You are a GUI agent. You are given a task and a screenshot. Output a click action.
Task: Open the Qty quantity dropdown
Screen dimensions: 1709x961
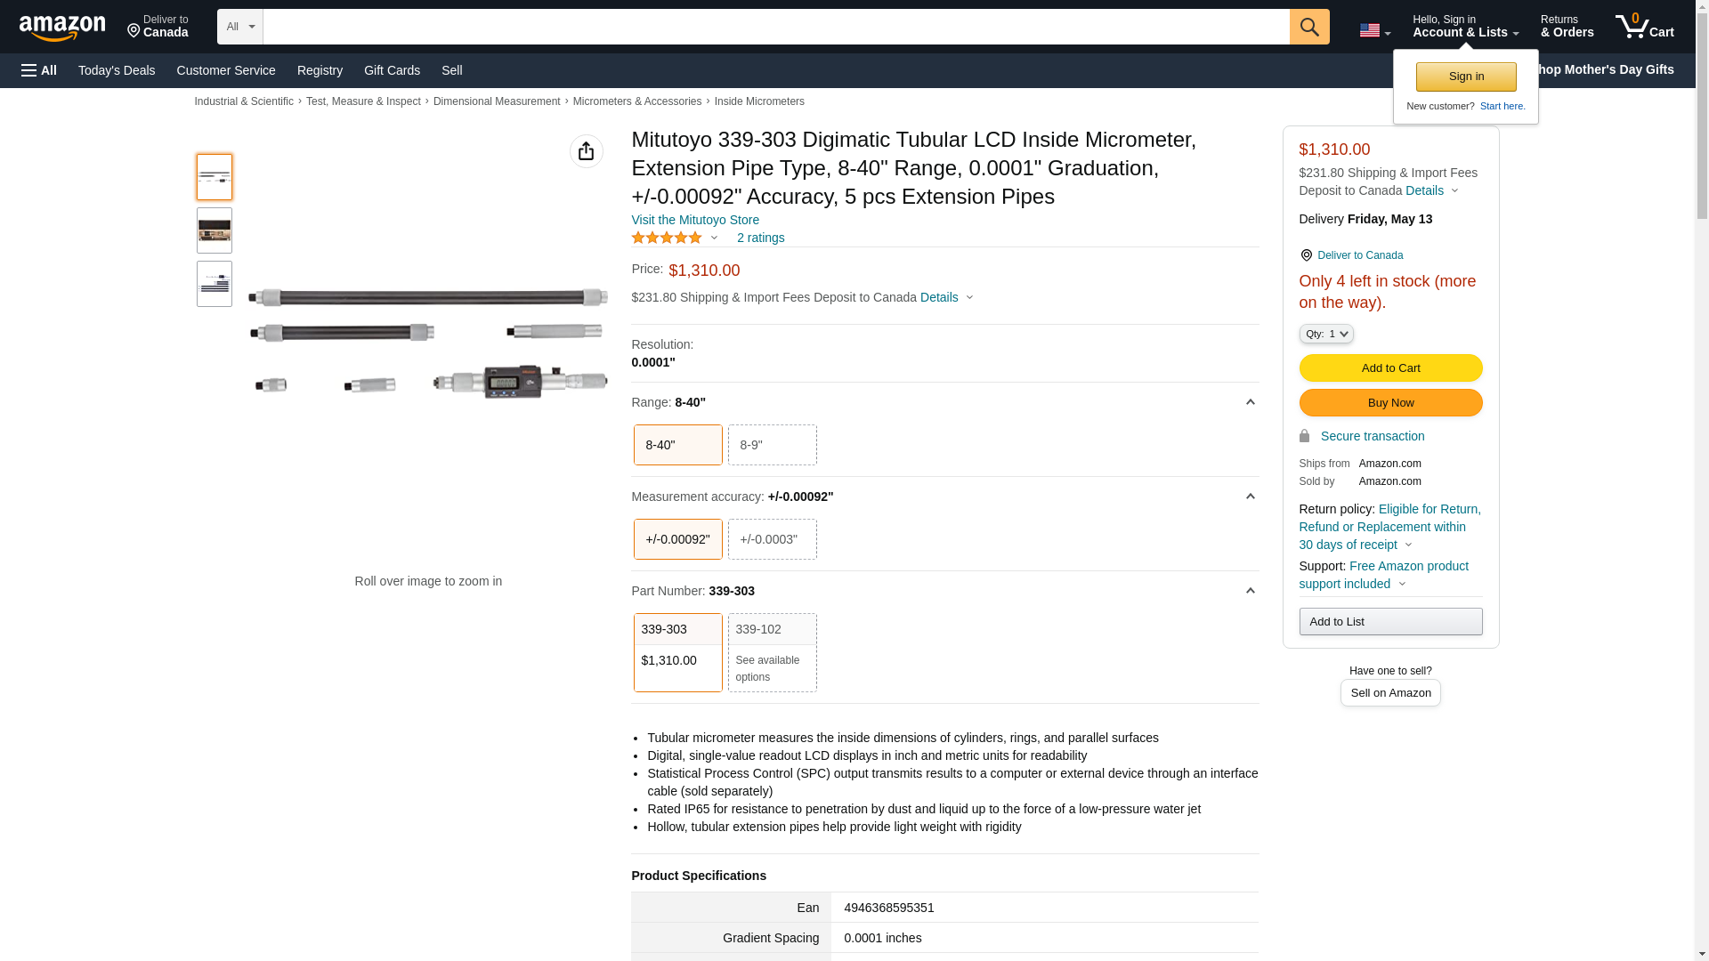pyautogui.click(x=1325, y=334)
